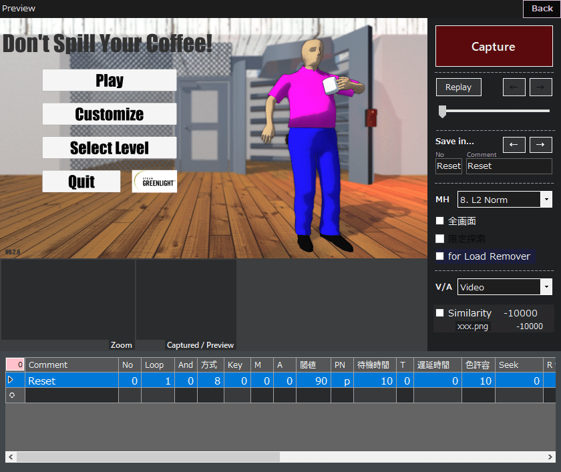This screenshot has width=561, height=472.
Task: Click the replay position slider handle
Action: (x=443, y=111)
